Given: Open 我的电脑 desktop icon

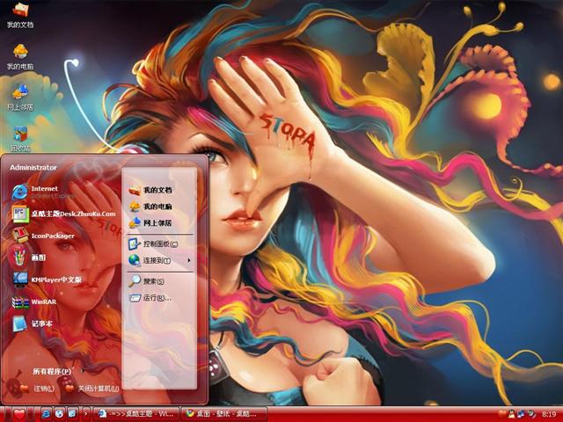Looking at the screenshot, I should pyautogui.click(x=20, y=56).
